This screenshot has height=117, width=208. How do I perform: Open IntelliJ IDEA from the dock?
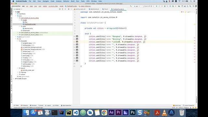[62, 113]
